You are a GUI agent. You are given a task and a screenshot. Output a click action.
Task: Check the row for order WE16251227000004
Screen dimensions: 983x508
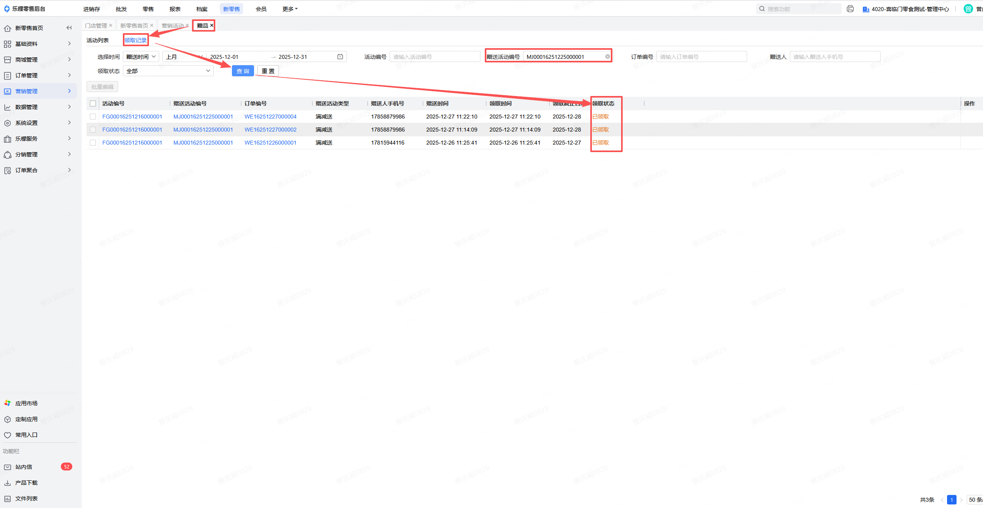pos(93,117)
